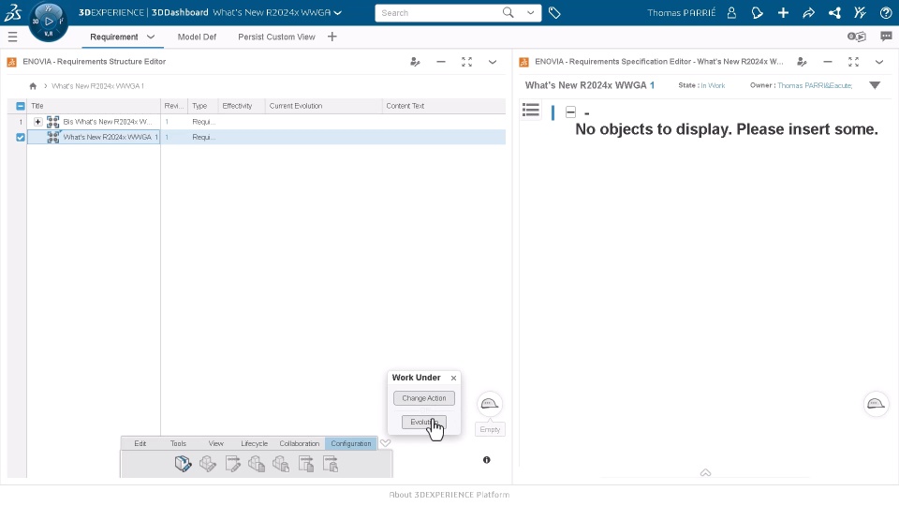This screenshot has height=506, width=899.
Task: Open About 3DEXPERIENCE Platform link
Action: [x=449, y=495]
